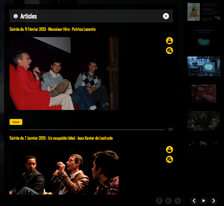Go to previous slide with left arrow
This screenshot has width=224, height=206.
point(194,201)
